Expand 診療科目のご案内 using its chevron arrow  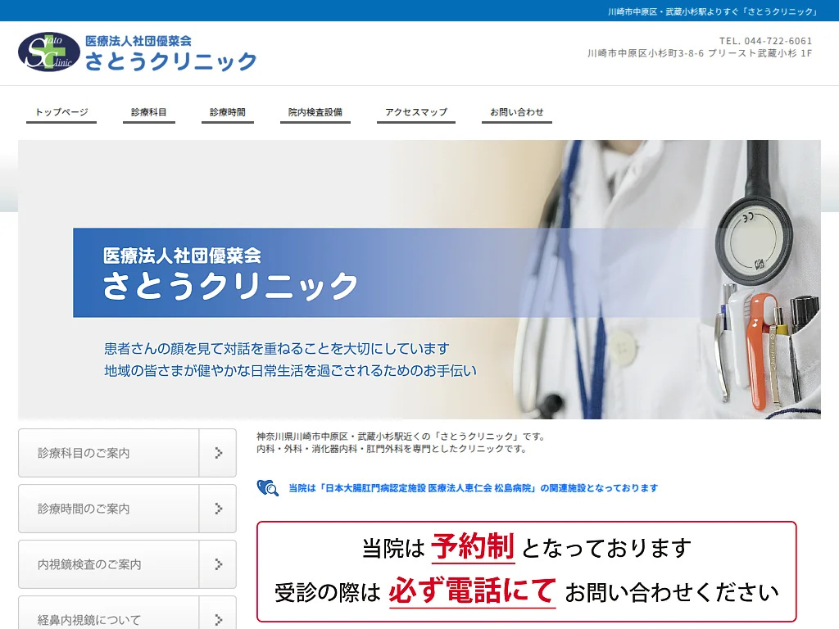217,452
